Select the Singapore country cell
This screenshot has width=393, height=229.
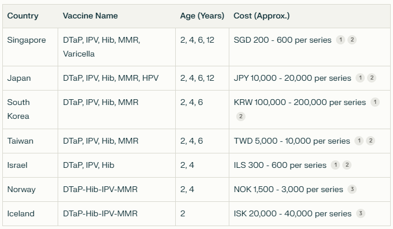[31, 47]
